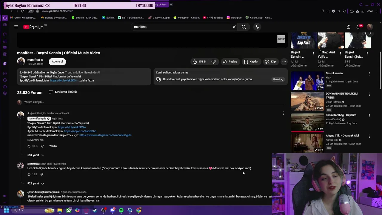Open the comment sort menu Sıralama ölçütü

coord(63,92)
